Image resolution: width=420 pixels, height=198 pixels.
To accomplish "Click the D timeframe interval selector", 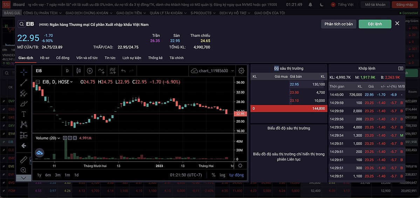I will [67, 71].
